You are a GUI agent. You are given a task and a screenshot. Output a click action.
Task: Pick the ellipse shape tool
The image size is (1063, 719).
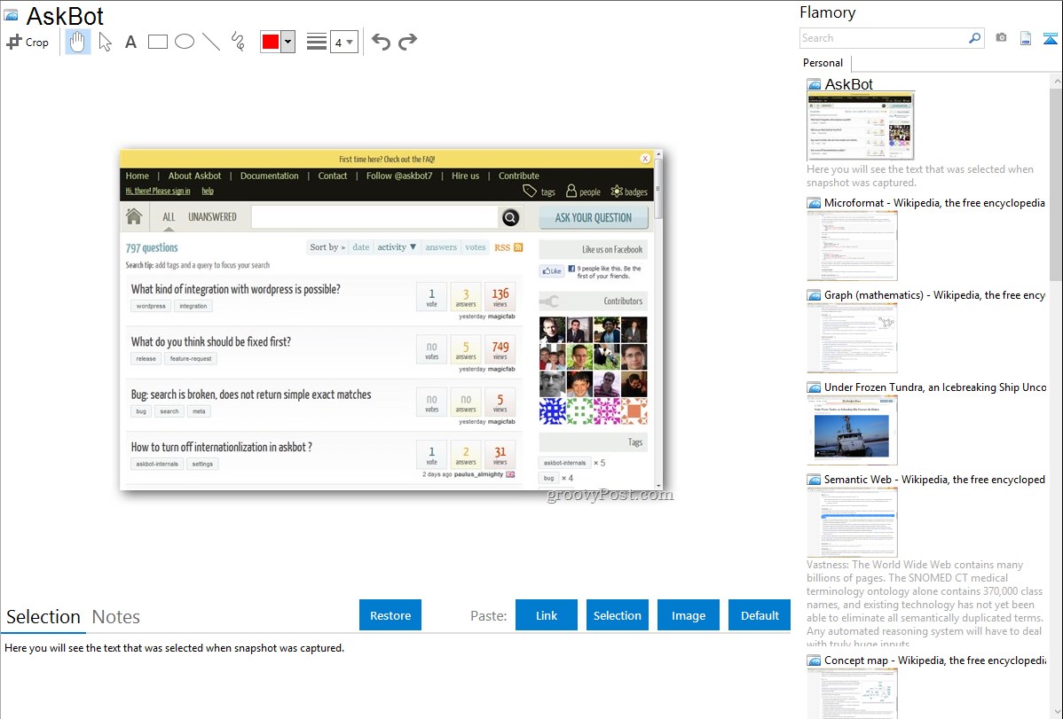coord(185,42)
